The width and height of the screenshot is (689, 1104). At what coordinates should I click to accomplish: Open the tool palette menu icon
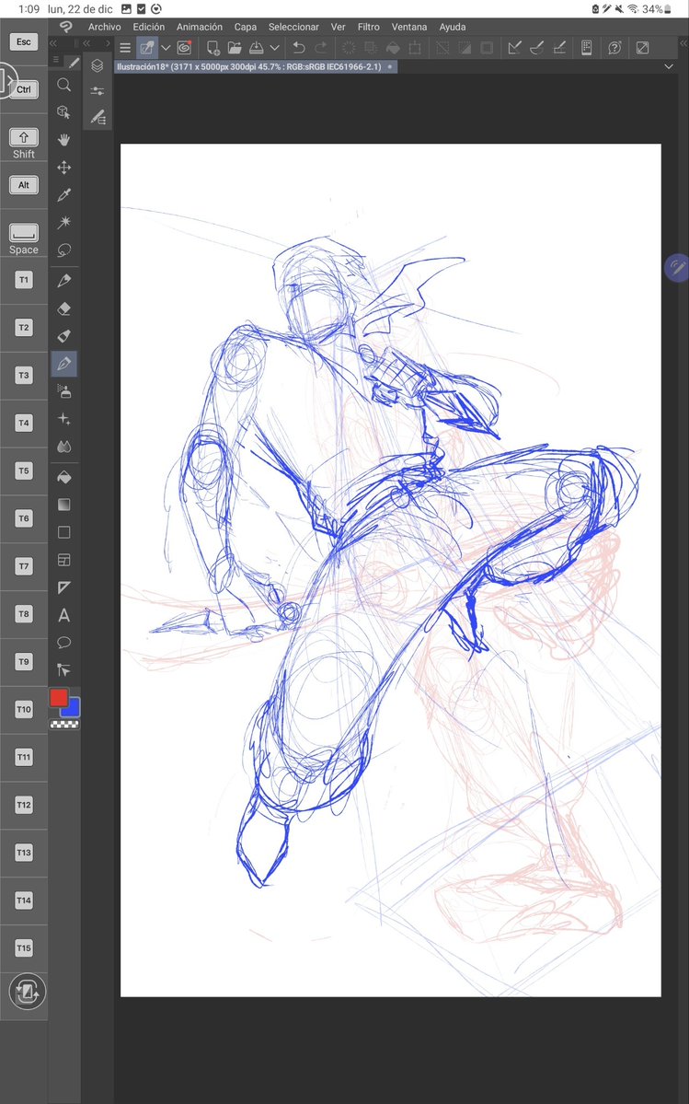click(x=56, y=61)
